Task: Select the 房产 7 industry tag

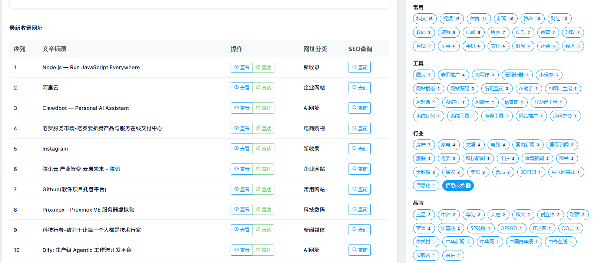Action: [x=424, y=145]
